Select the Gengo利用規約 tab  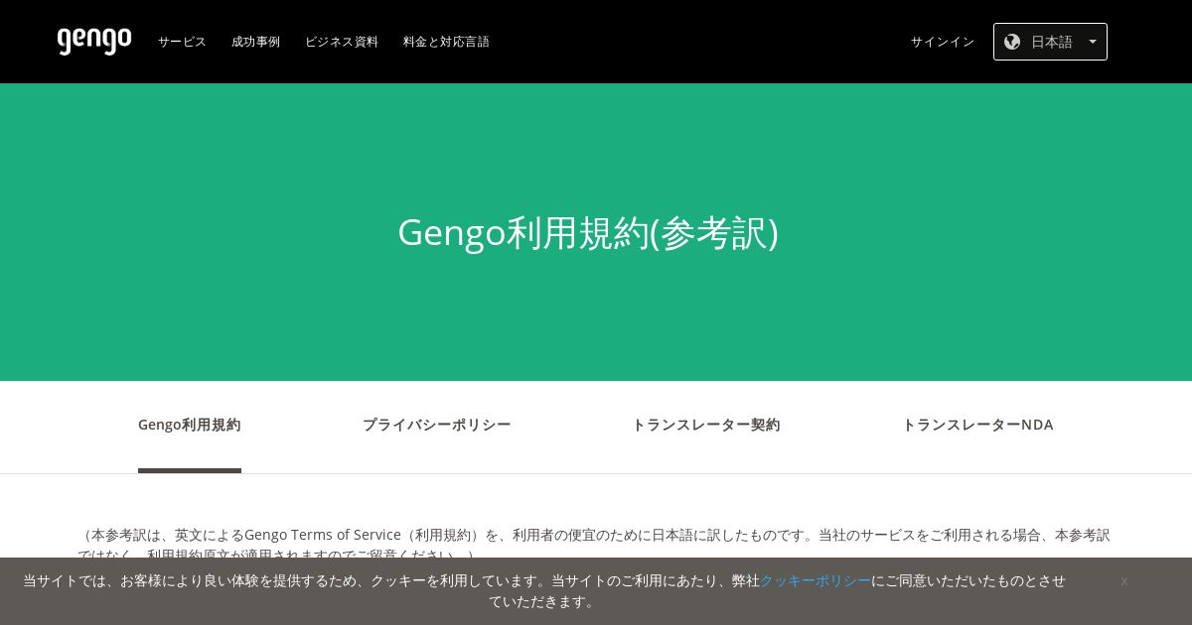pyautogui.click(x=190, y=425)
